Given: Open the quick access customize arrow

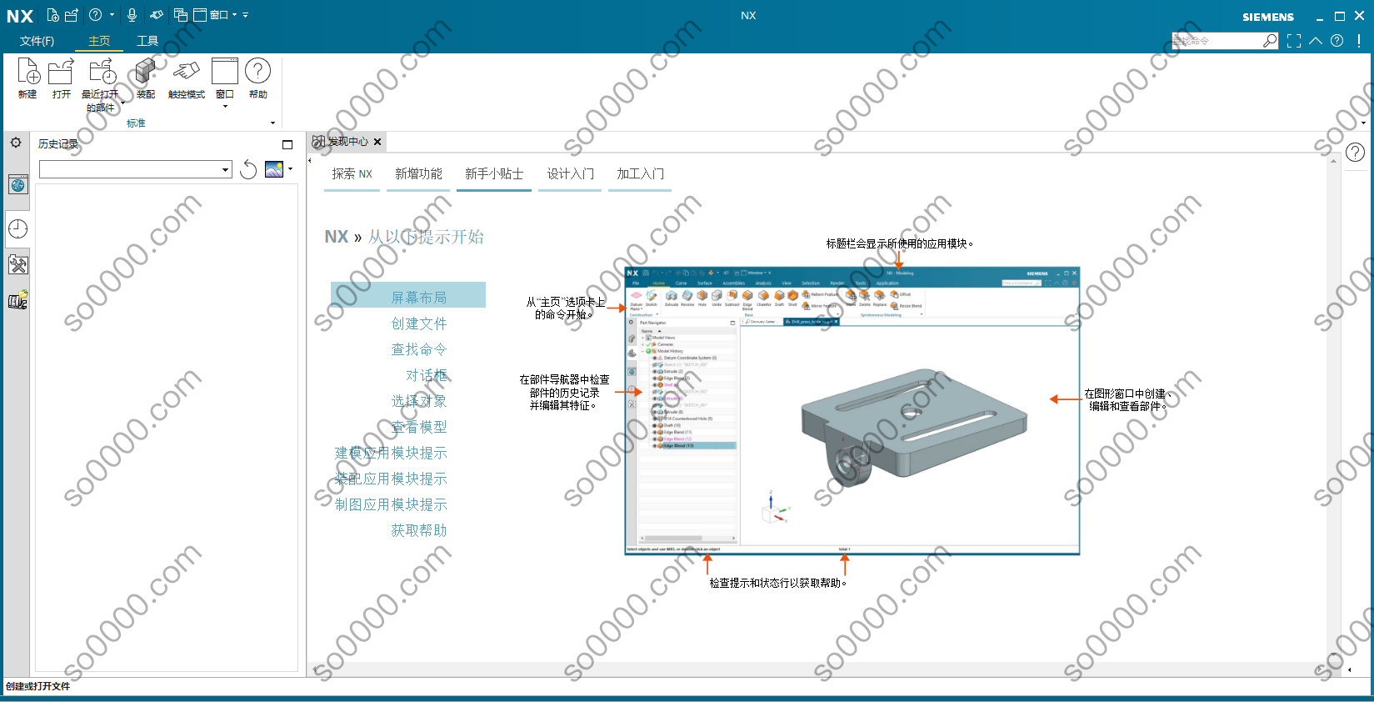Looking at the screenshot, I should (x=246, y=15).
